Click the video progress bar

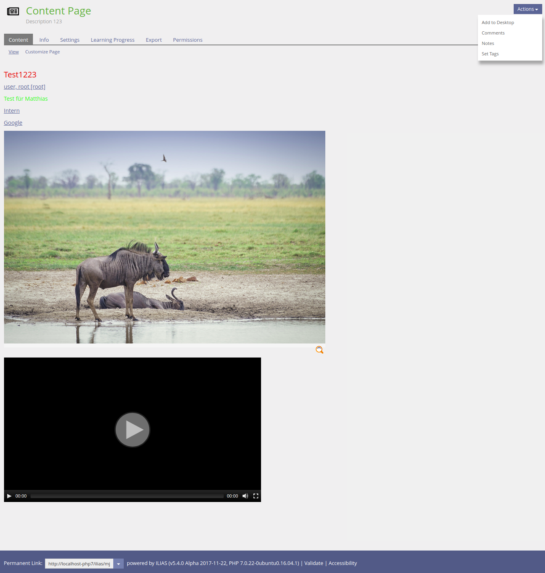click(x=127, y=496)
